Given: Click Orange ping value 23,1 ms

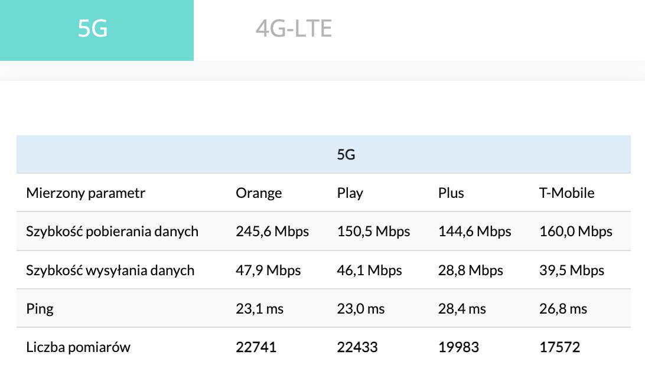Looking at the screenshot, I should point(259,309).
